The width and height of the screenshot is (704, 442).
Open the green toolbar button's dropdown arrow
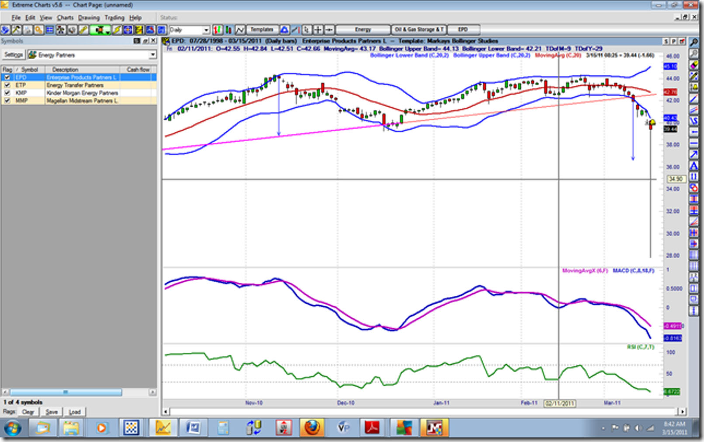pyautogui.click(x=108, y=32)
